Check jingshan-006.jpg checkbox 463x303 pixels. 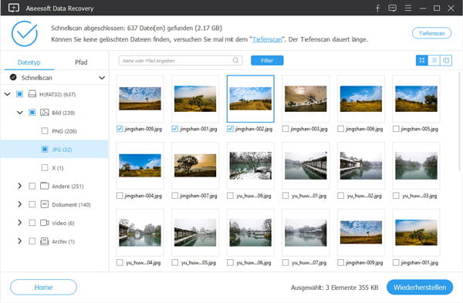[x=340, y=129]
